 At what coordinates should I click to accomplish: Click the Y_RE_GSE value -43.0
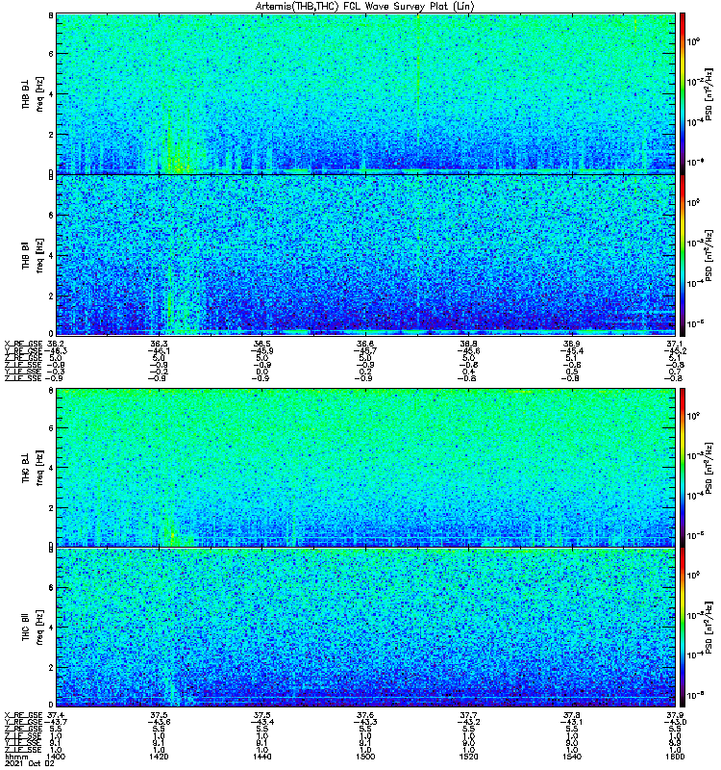(x=675, y=722)
